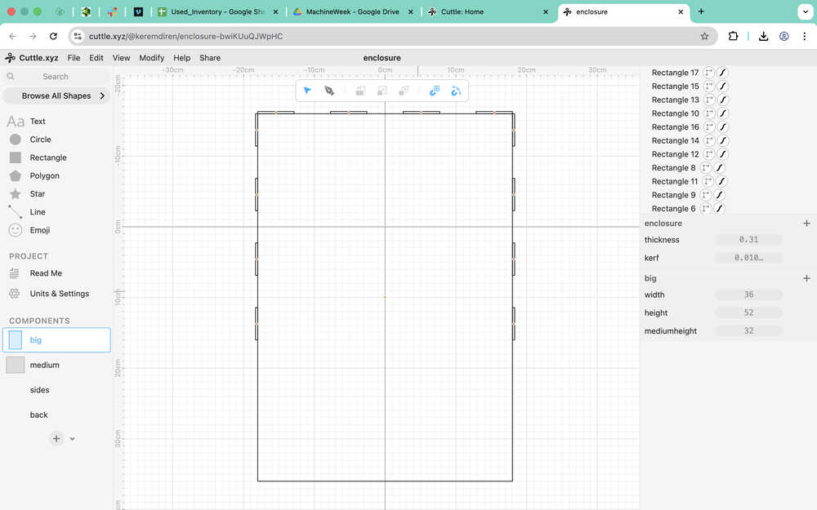Open the View menu
Screen dimensions: 817x510
pos(122,58)
